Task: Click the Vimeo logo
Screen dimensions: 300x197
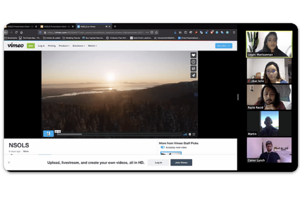Action: tap(15, 45)
